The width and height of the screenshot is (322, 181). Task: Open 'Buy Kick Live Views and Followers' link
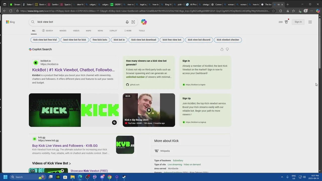point(65,146)
